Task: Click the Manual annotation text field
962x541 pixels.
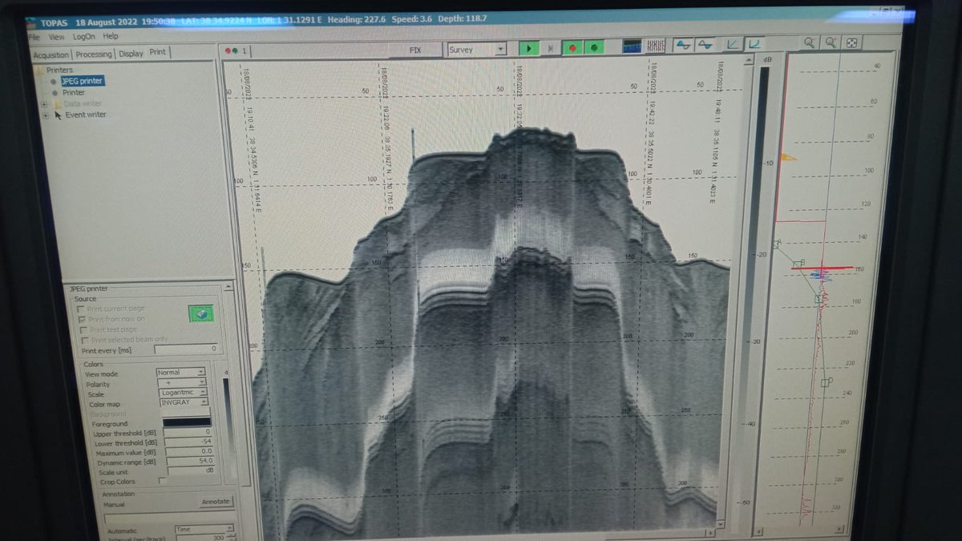Action: coord(168,517)
